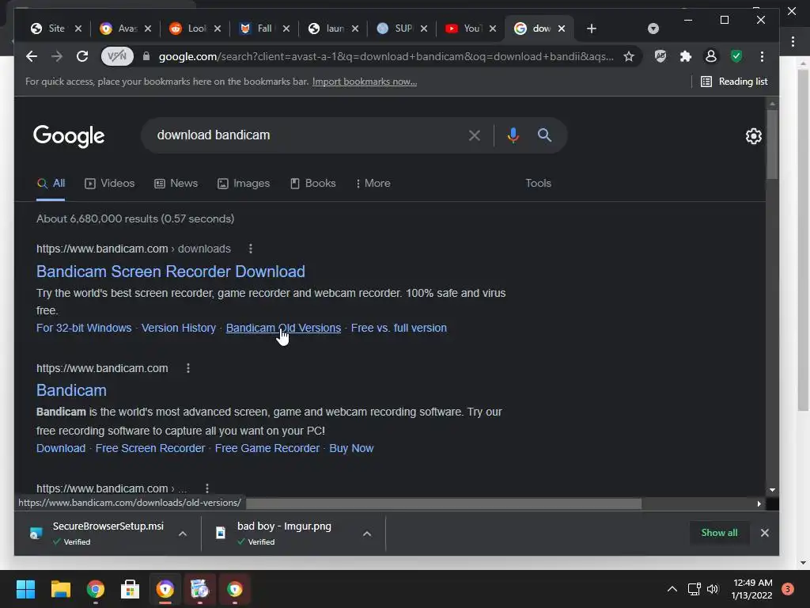This screenshot has height=608, width=810.
Task: Open 'bad boy - Imgur.png' download
Action: point(283,533)
